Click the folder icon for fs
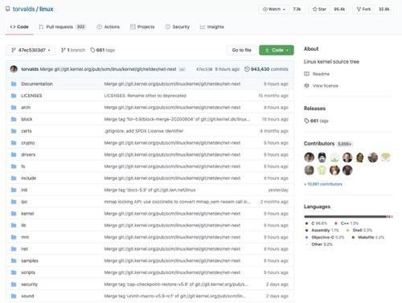 coord(14,166)
